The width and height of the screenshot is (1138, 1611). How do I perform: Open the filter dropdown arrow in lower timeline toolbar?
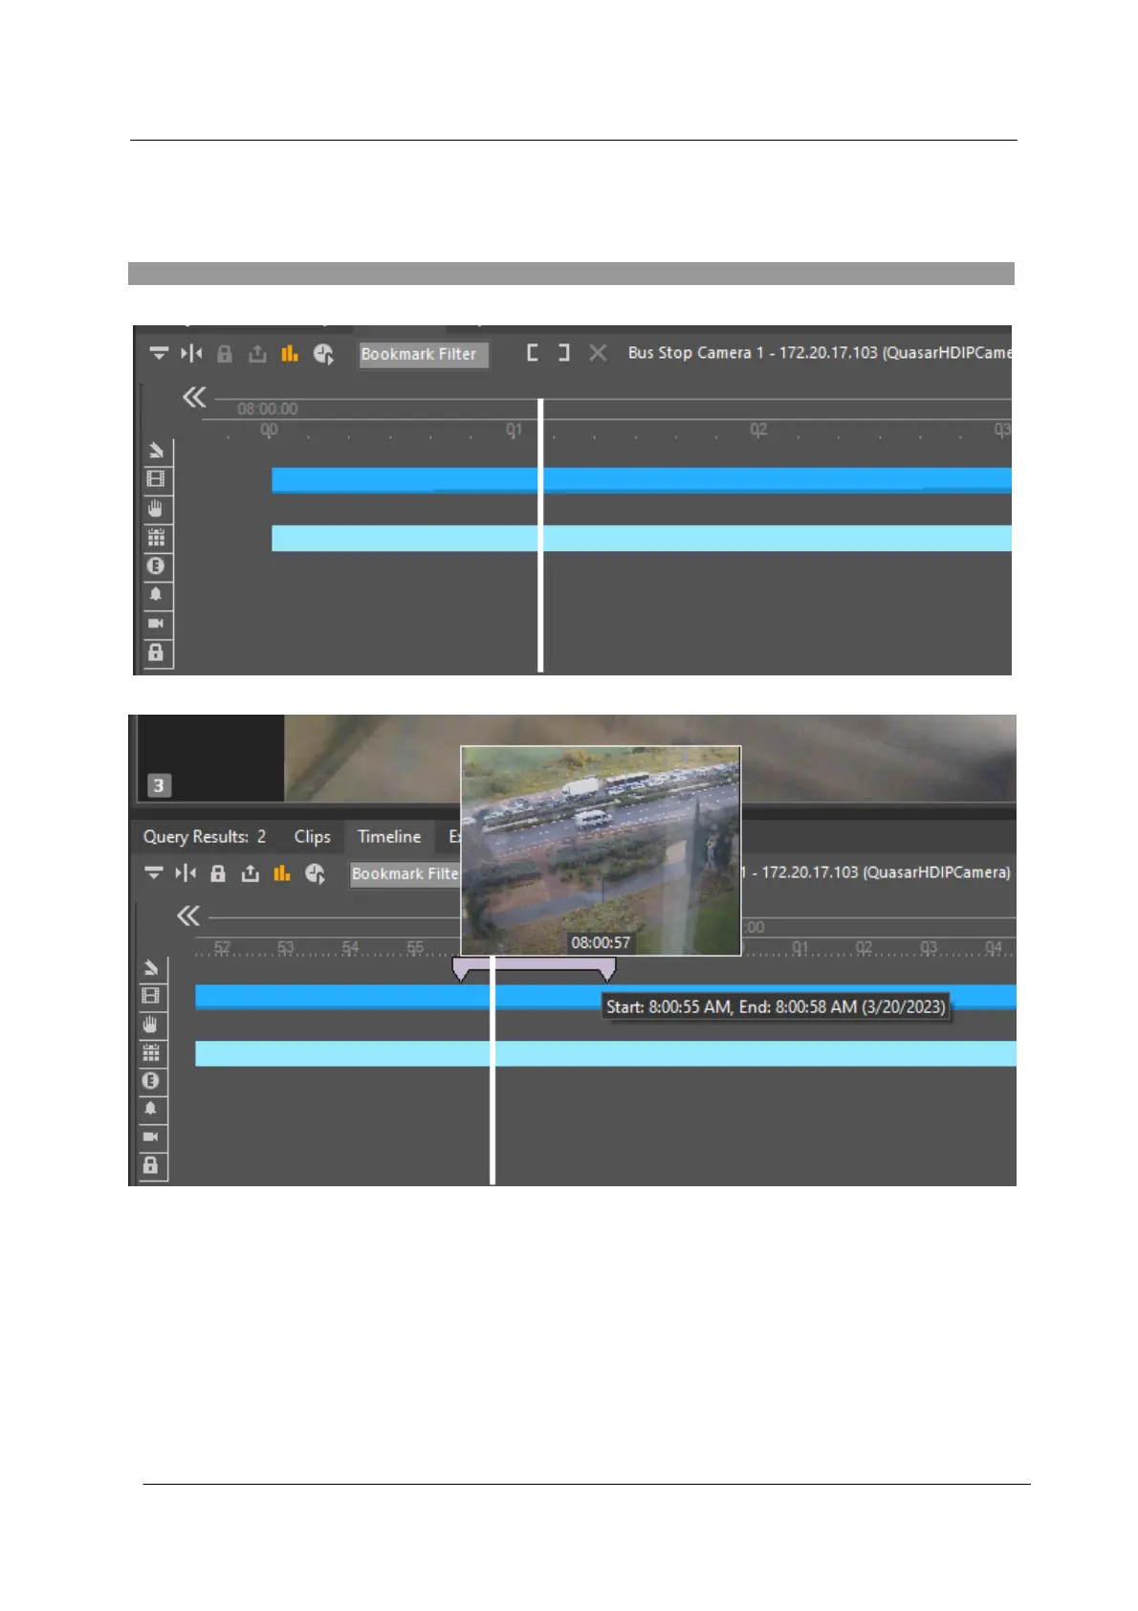pyautogui.click(x=153, y=873)
